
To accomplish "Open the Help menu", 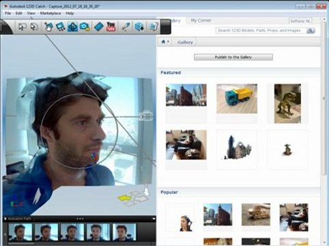I will [70, 13].
